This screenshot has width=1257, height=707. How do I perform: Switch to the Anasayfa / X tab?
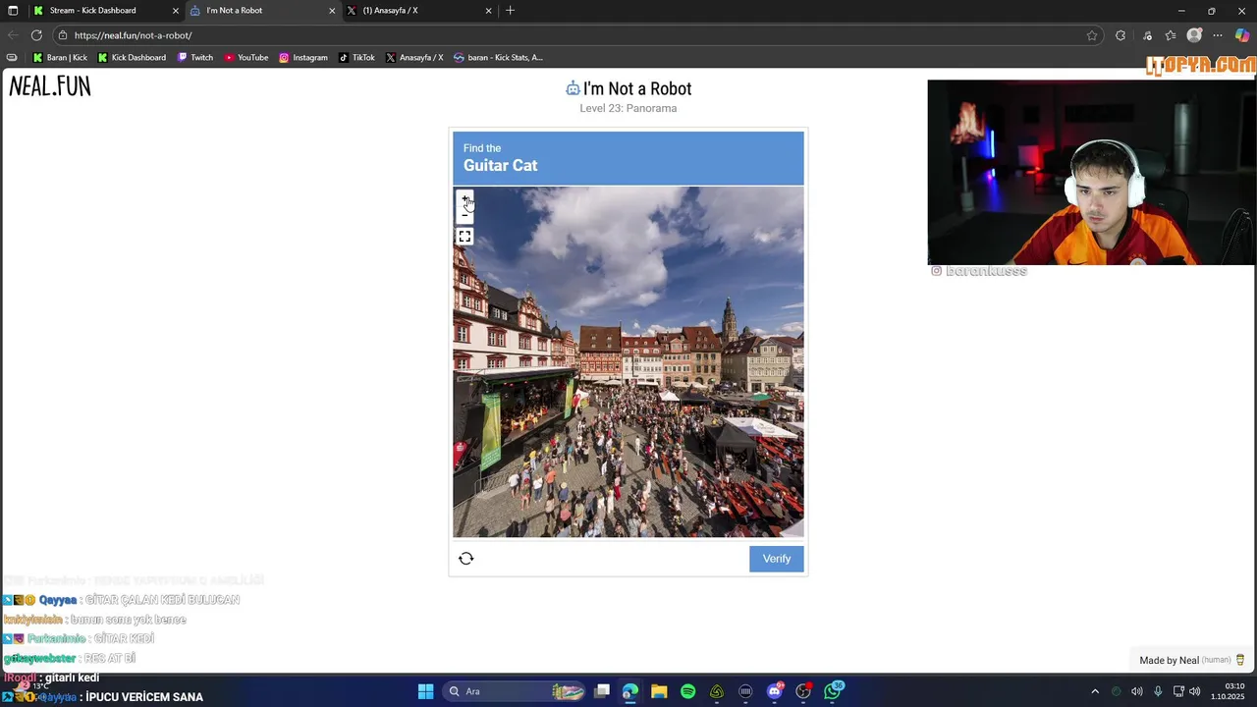click(418, 11)
